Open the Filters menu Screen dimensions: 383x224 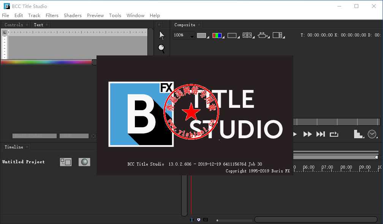(x=52, y=15)
